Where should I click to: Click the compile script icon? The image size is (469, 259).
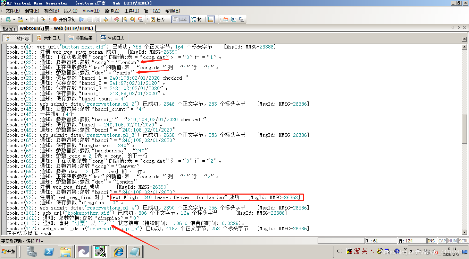(105, 20)
